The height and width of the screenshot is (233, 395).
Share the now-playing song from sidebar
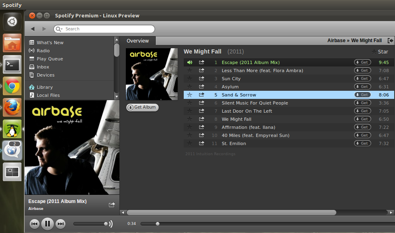click(x=112, y=205)
